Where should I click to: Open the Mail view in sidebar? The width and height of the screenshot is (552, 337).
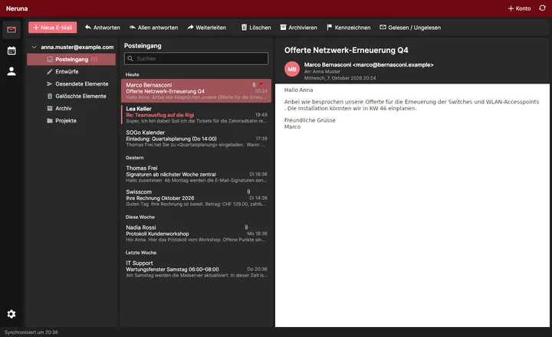click(x=11, y=30)
